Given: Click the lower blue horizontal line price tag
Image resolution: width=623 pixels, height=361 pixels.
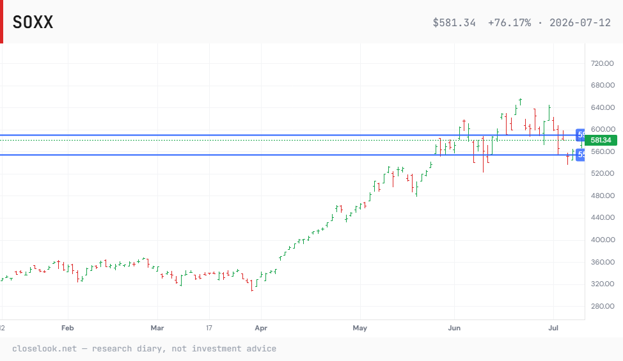Looking at the screenshot, I should (x=581, y=155).
